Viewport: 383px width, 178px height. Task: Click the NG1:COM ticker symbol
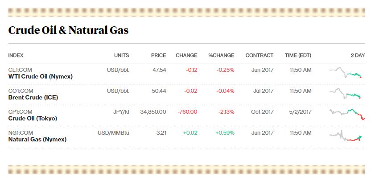21,133
